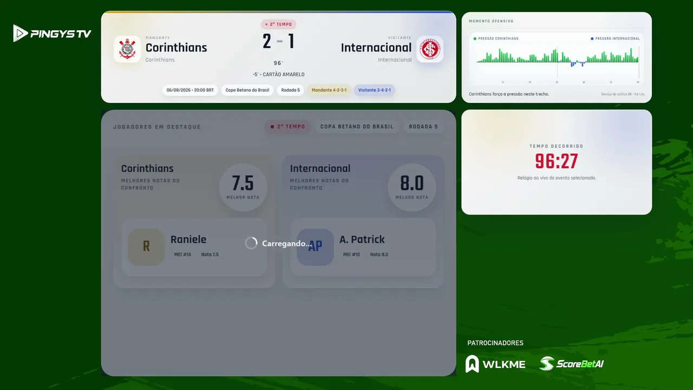Click the Momento Ofensivo heading
This screenshot has height=390, width=693.
click(x=491, y=21)
